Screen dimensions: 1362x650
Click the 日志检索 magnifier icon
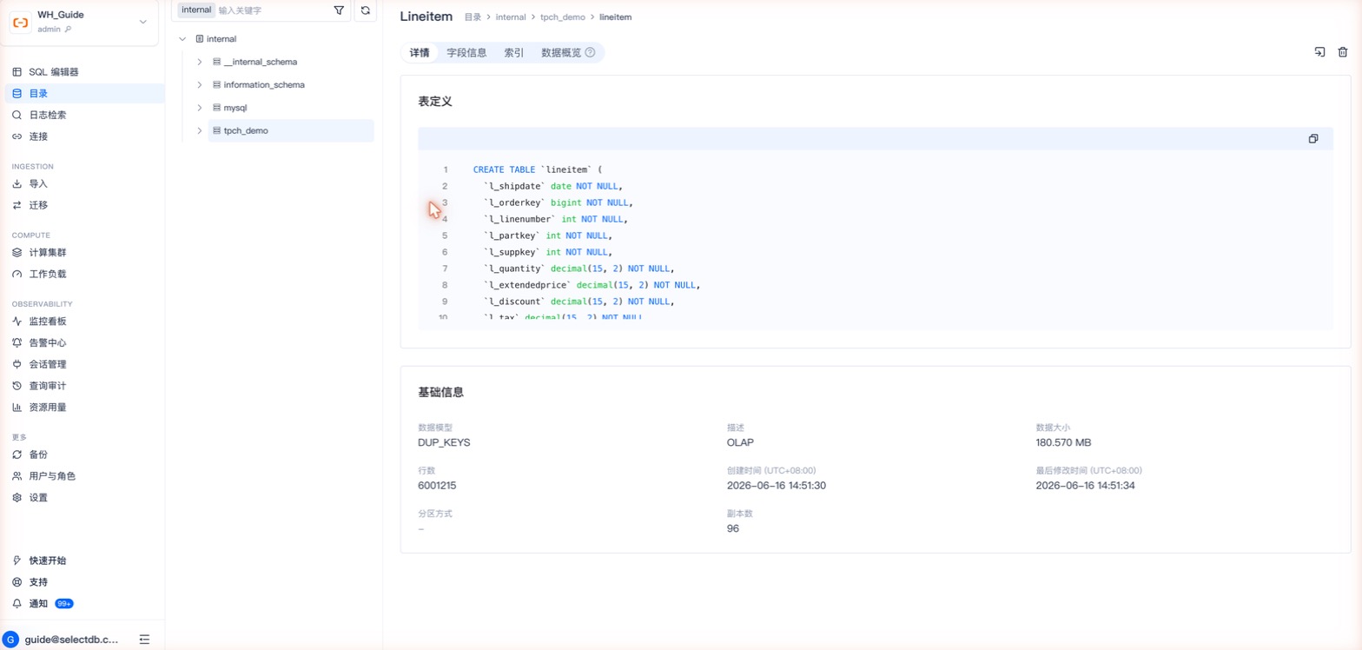point(17,115)
